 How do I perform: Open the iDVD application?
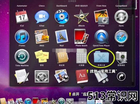tap(62, 17)
